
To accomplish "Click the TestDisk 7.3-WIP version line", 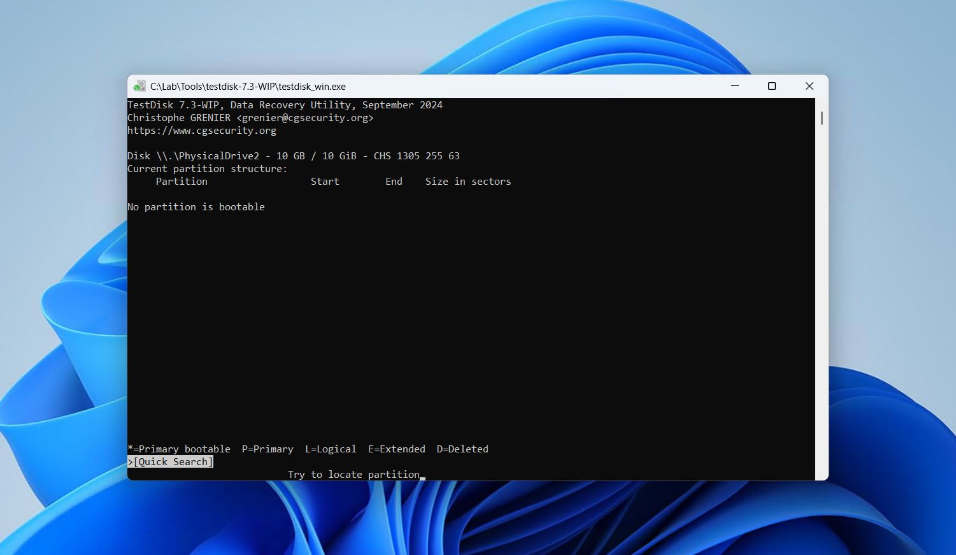I will click(x=285, y=105).
